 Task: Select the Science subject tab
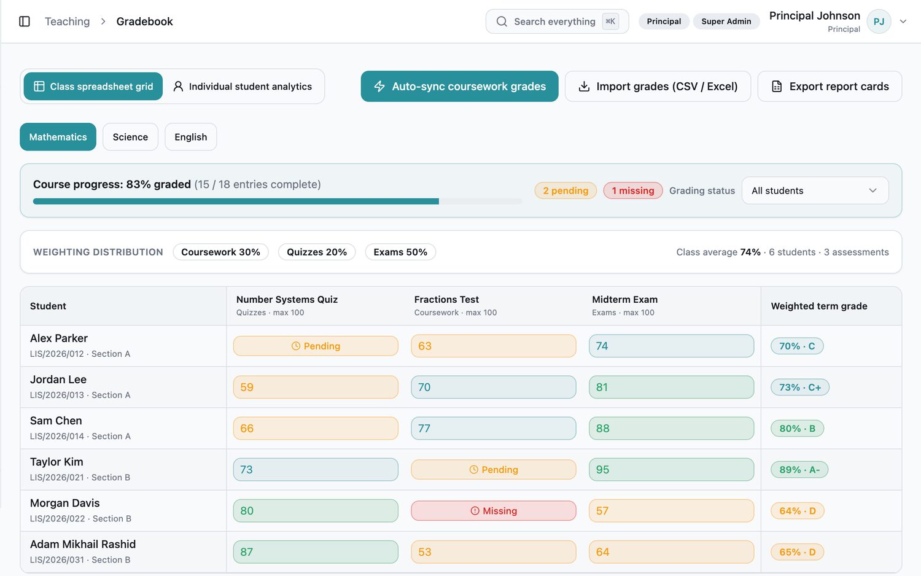(130, 137)
